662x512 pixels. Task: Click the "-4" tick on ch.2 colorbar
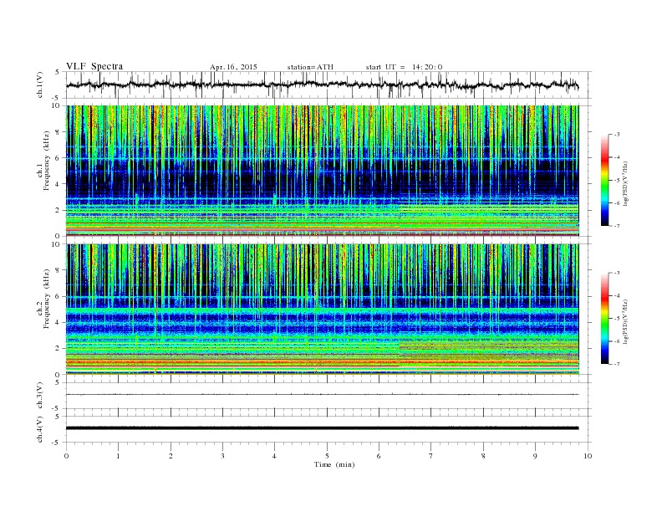point(617,295)
